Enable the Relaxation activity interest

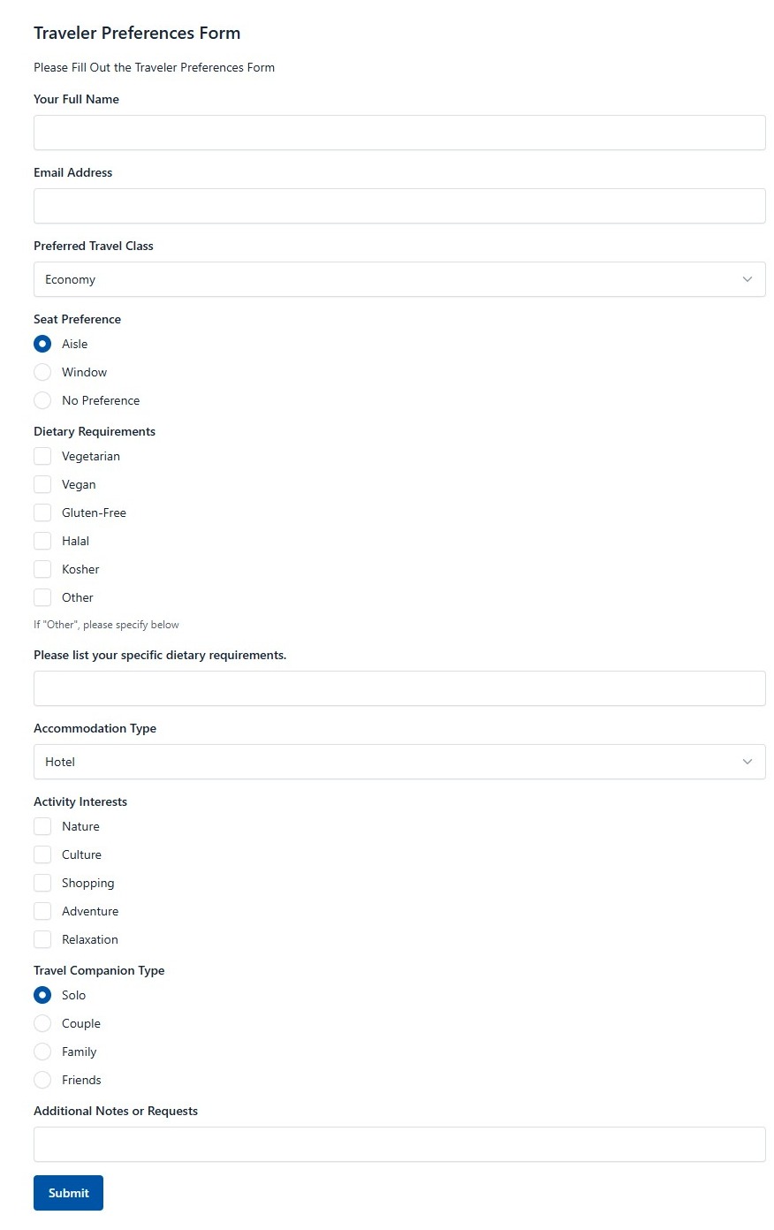tap(42, 939)
